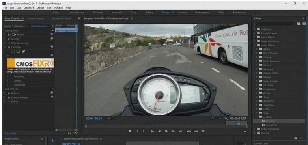The height and width of the screenshot is (145, 308).
Task: Export a frame with camera icon
Action: 203,131
